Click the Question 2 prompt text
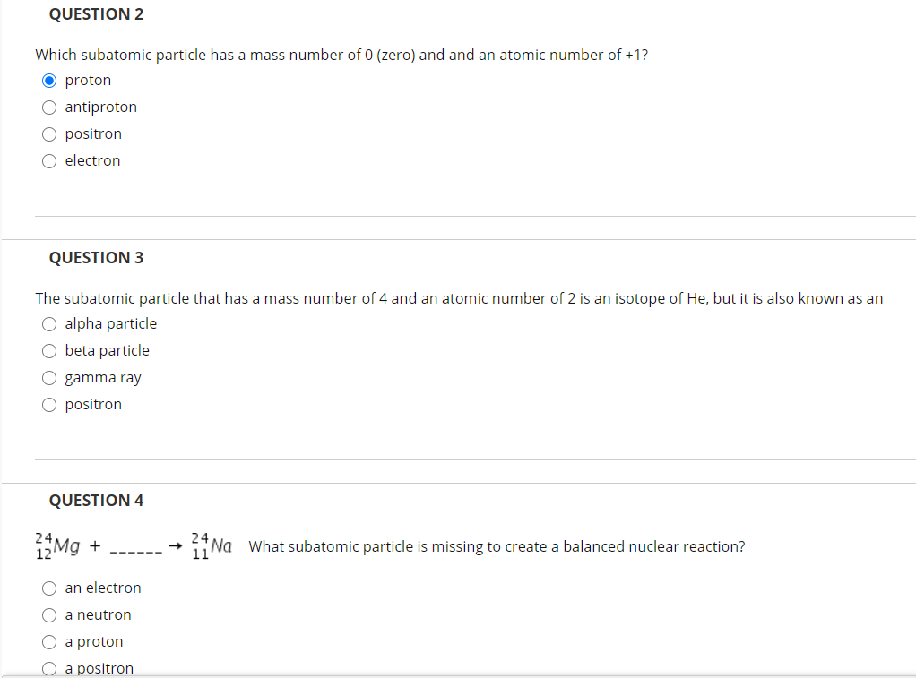Image resolution: width=916 pixels, height=678 pixels. (341, 55)
